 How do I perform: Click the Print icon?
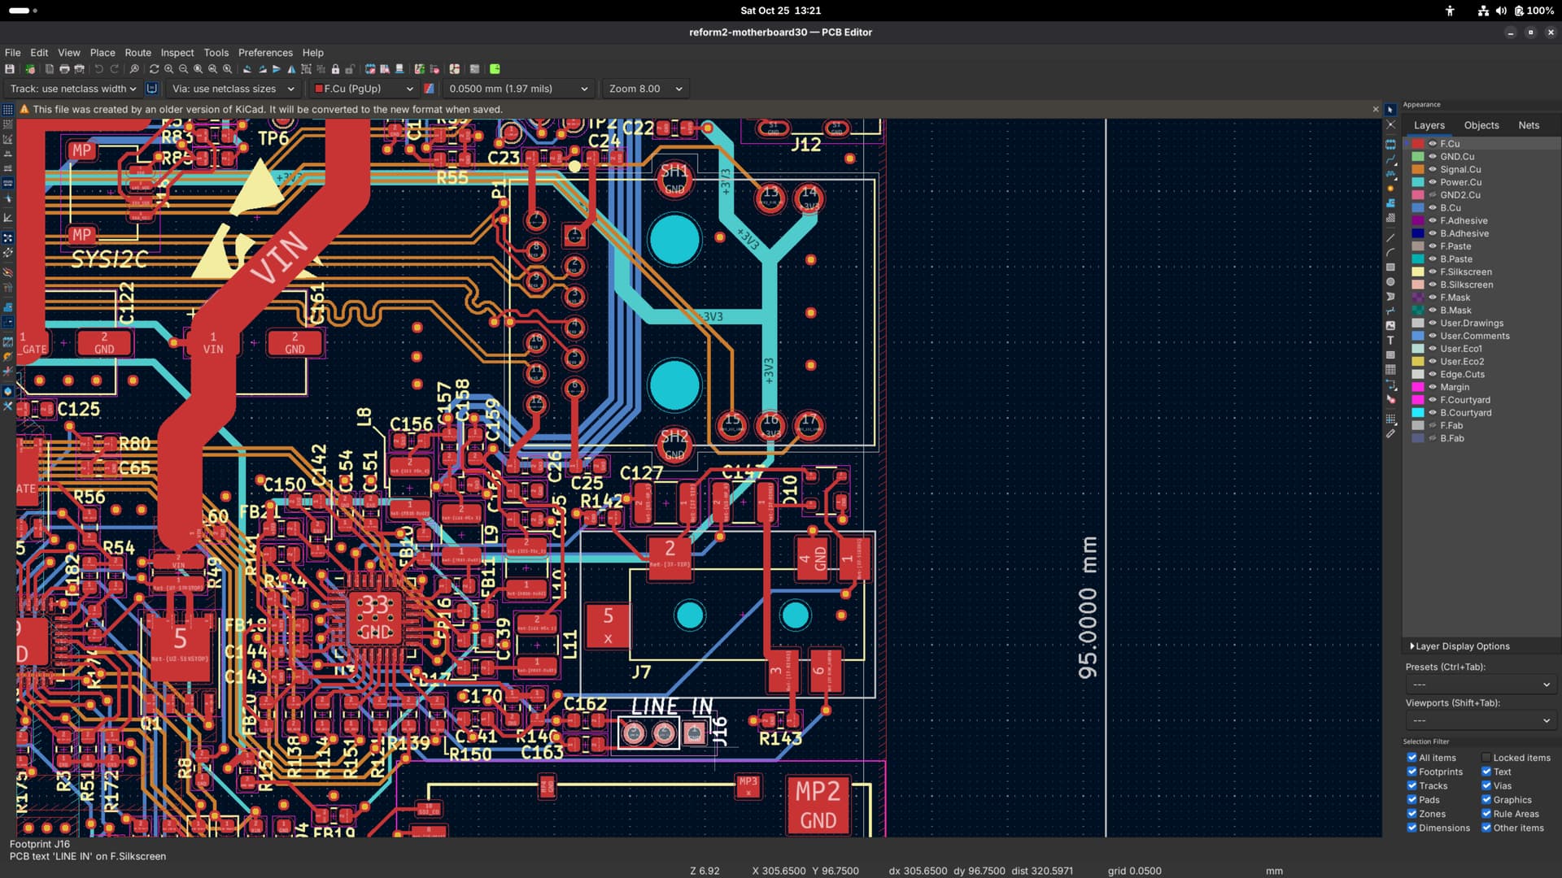click(x=64, y=69)
